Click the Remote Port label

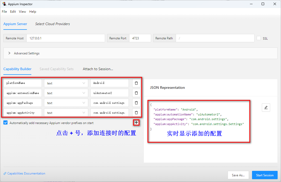point(118,38)
